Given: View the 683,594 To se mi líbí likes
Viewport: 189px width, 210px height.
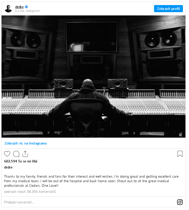Looking at the screenshot, I should click(21, 161).
